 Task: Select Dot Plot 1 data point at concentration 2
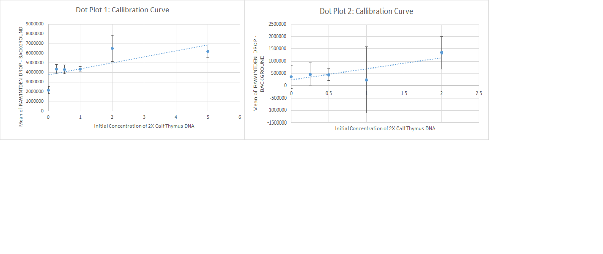point(112,49)
